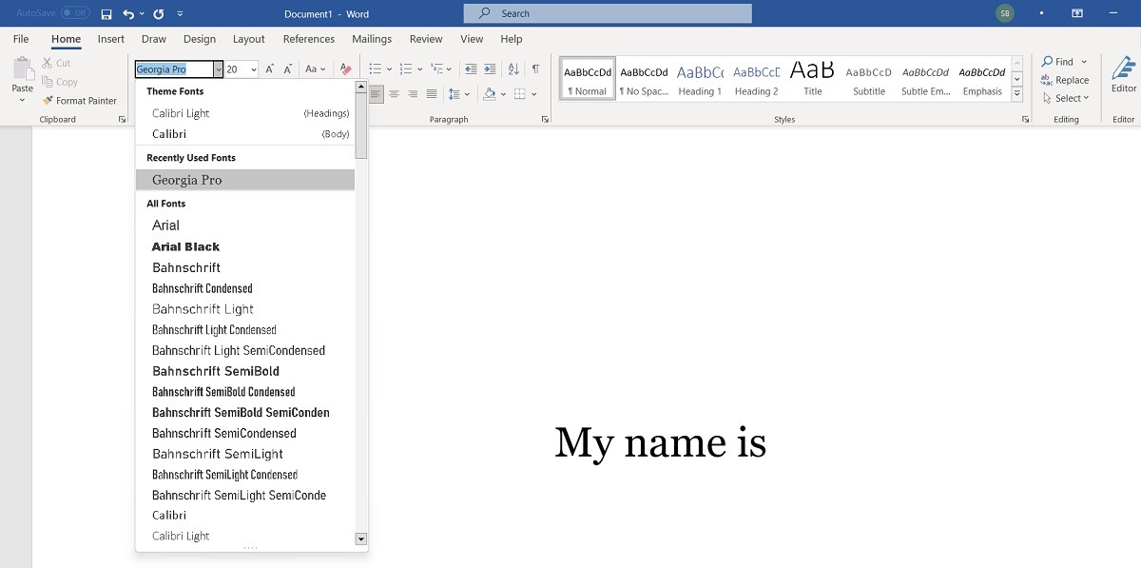Open the Mailings ribbon tab

[371, 39]
